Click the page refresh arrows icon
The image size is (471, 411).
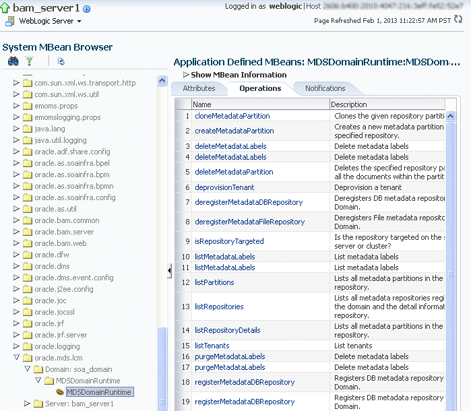[458, 20]
